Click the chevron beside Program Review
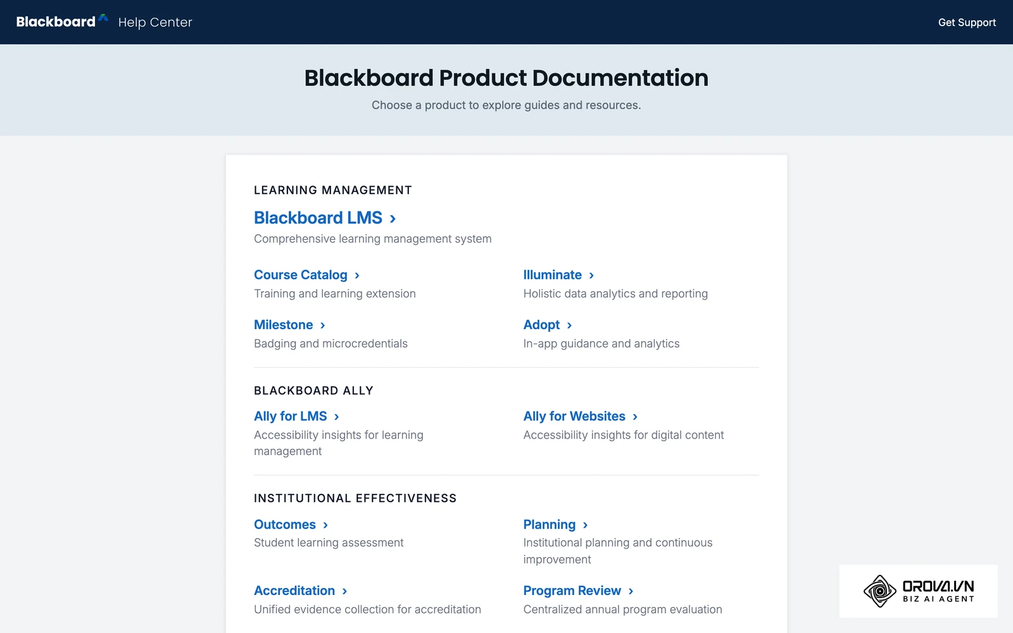Image resolution: width=1013 pixels, height=633 pixels. tap(631, 591)
